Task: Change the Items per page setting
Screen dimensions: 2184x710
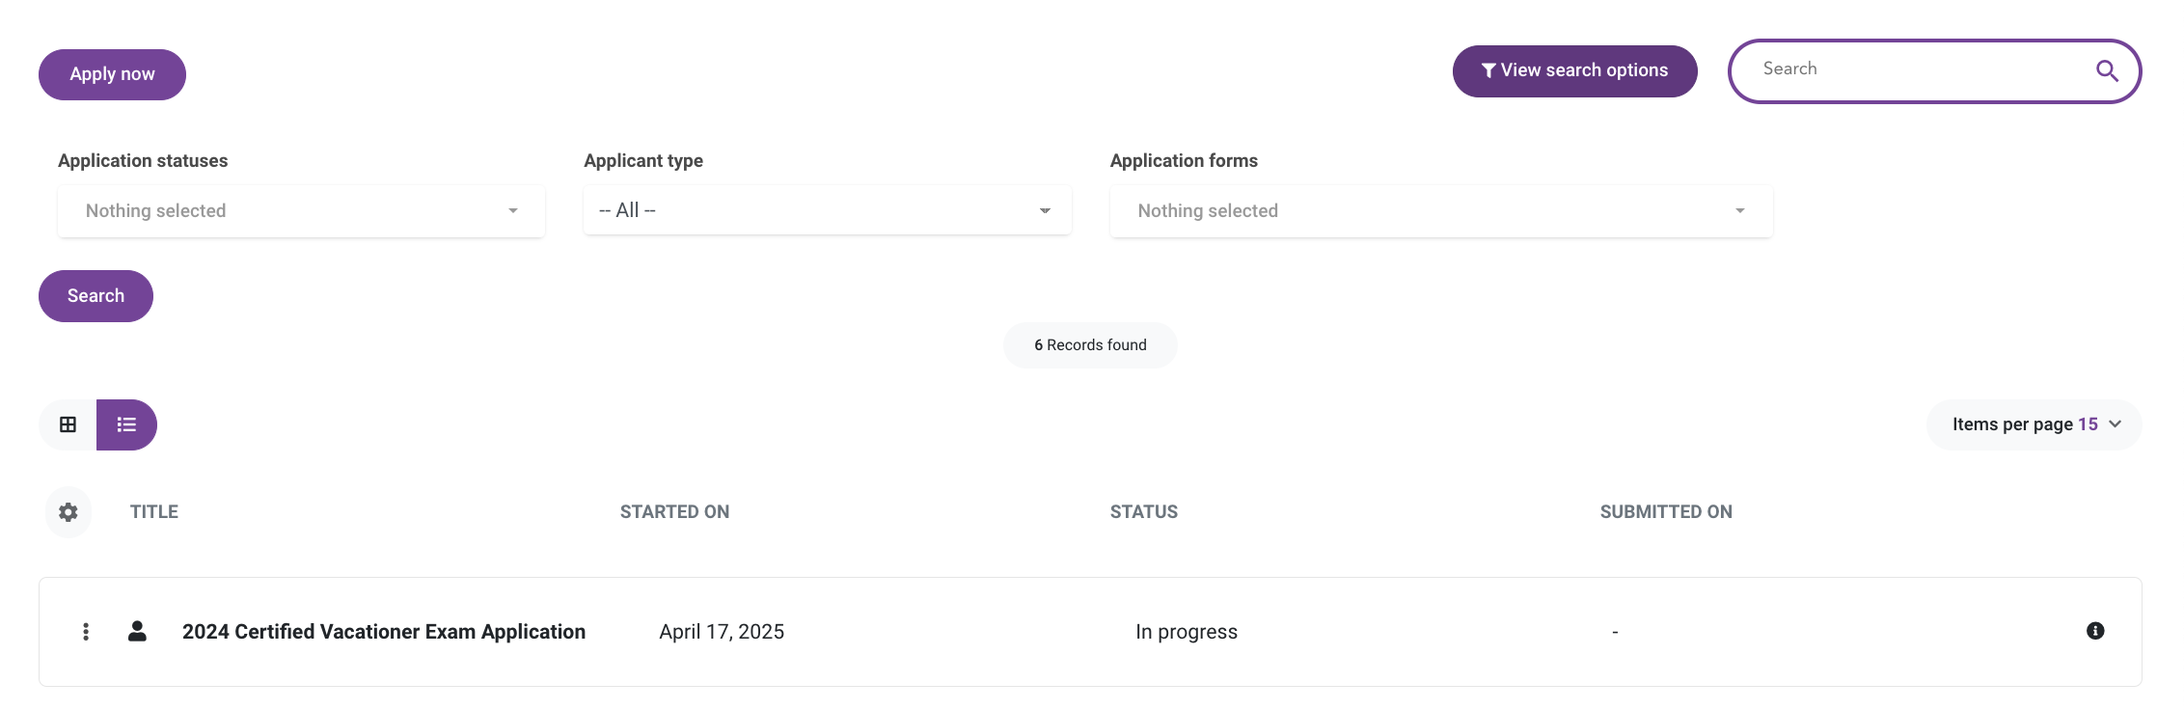Action: [x=2034, y=424]
